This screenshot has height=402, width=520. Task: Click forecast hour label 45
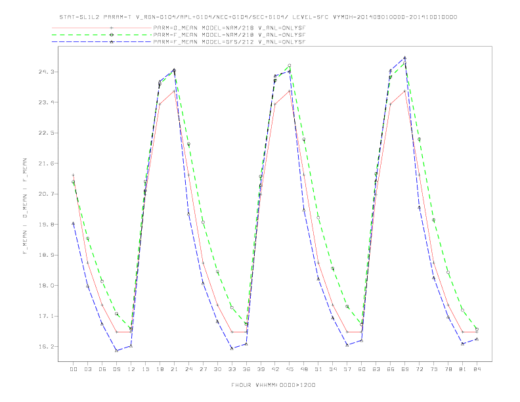[290, 369]
